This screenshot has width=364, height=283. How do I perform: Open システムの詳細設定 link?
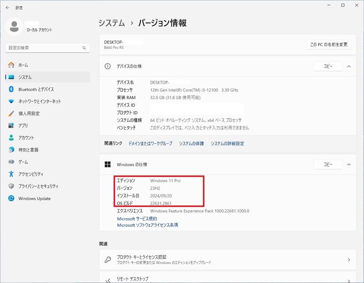point(227,144)
